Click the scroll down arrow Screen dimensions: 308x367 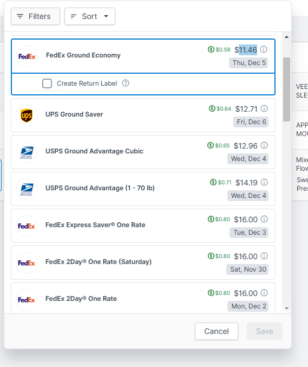point(286,308)
